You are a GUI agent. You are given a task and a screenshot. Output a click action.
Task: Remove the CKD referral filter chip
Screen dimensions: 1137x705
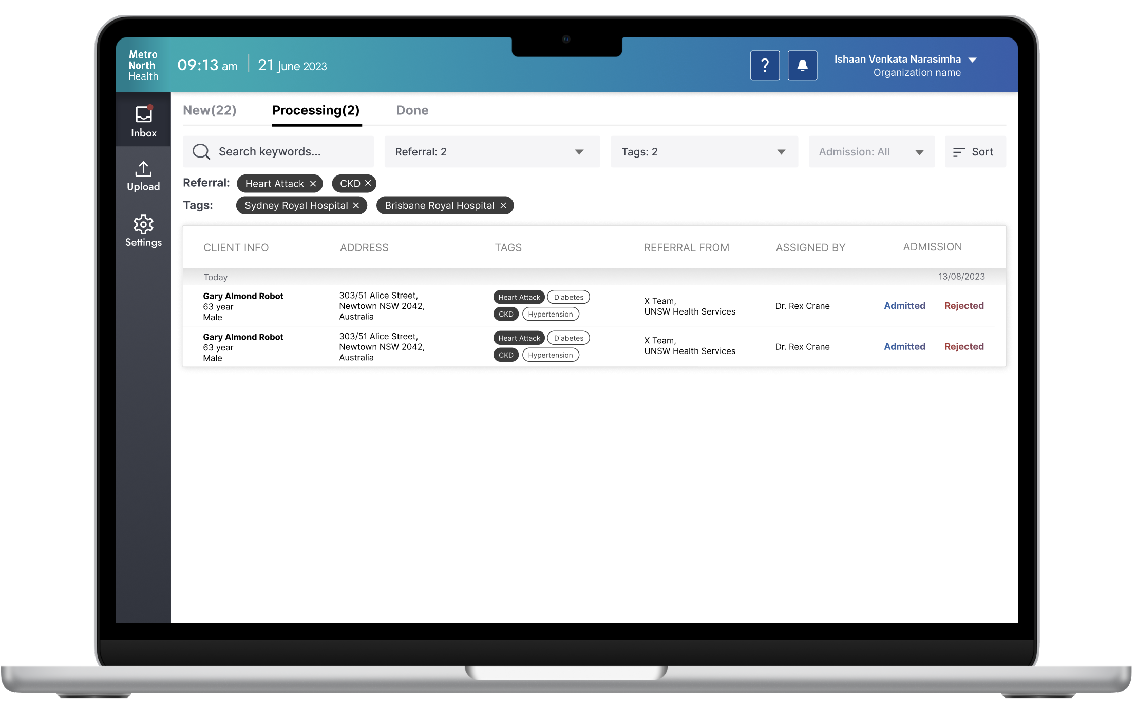tap(368, 183)
